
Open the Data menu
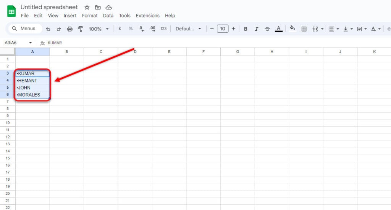108,16
